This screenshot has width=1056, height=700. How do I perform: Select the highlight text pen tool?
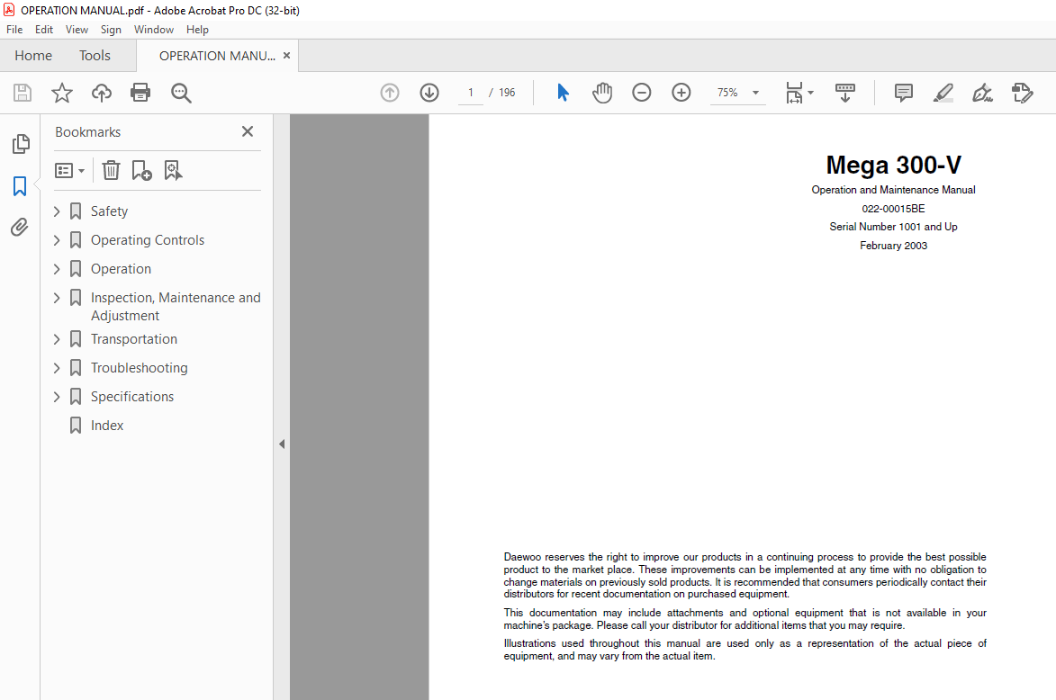pos(943,92)
